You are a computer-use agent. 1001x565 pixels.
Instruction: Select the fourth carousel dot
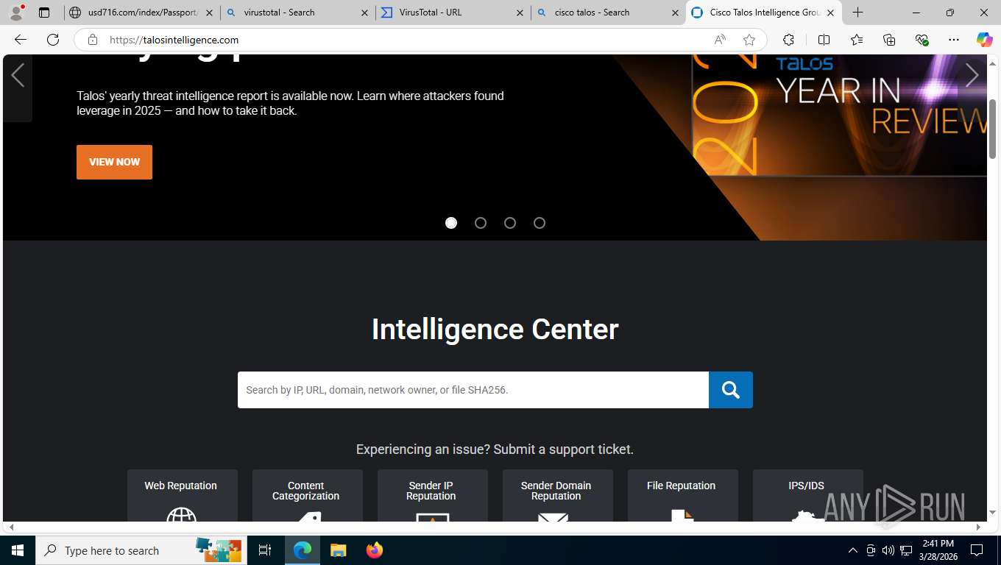(540, 223)
